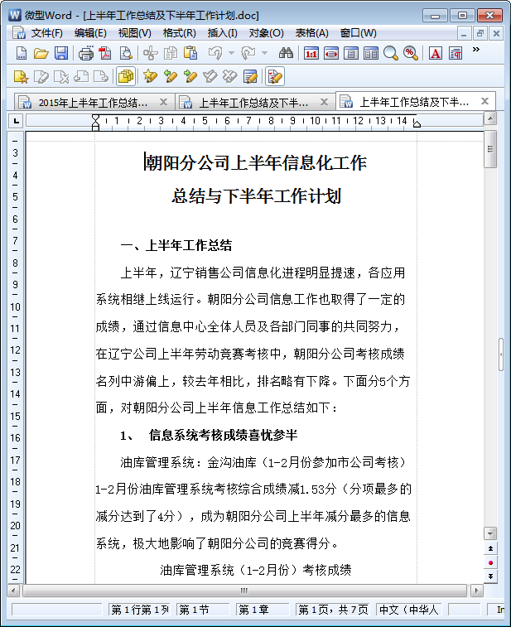Screen dimensions: 511x627
Task: Open the 表格(A) menu
Action: click(312, 33)
